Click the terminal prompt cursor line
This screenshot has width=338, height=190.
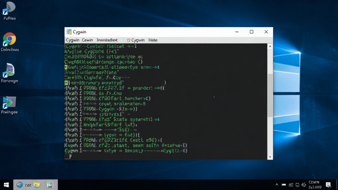tap(68, 156)
